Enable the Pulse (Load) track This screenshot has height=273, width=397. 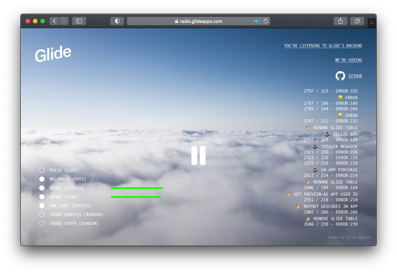[x=42, y=170]
